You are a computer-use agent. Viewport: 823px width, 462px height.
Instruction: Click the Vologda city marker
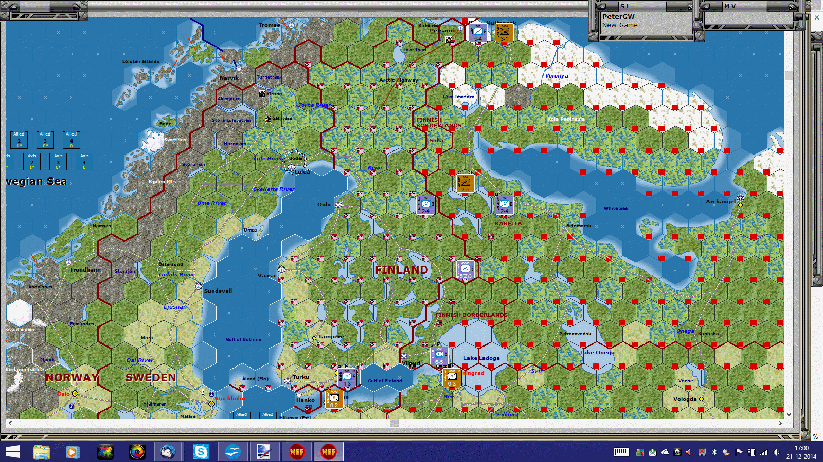[x=701, y=399]
